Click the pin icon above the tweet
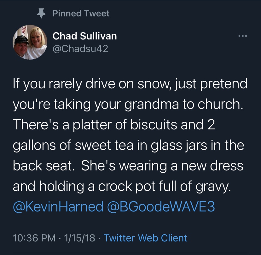The width and height of the screenshot is (261, 255). tap(40, 13)
